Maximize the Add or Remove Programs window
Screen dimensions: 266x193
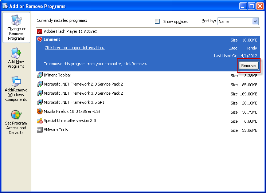251,6
